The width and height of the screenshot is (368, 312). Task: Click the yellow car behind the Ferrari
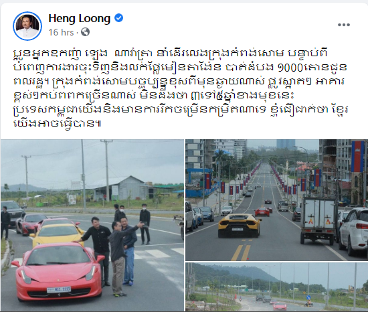(x=56, y=234)
